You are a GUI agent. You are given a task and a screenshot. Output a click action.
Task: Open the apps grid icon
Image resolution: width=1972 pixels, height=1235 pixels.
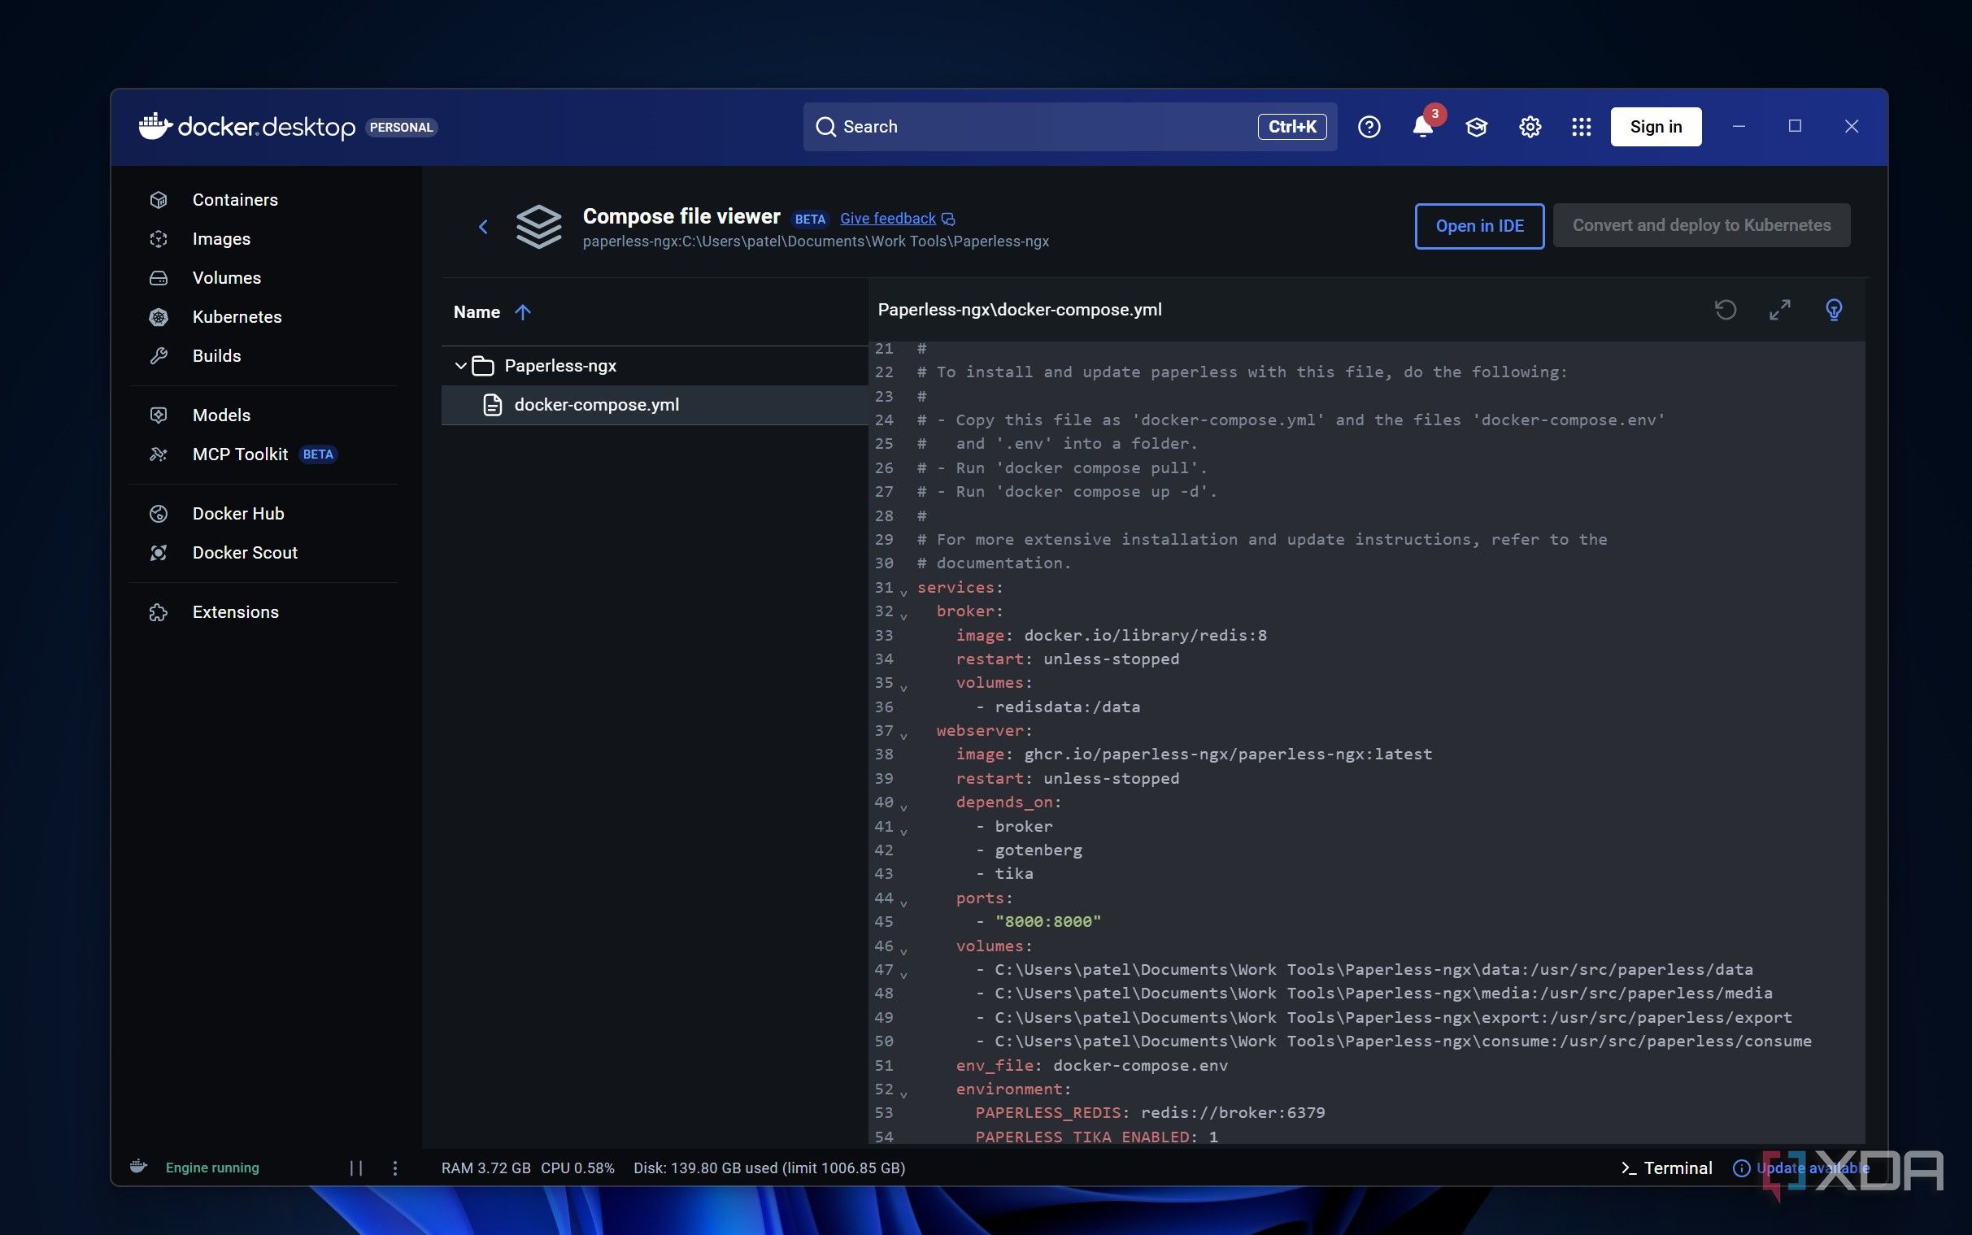tap(1582, 127)
